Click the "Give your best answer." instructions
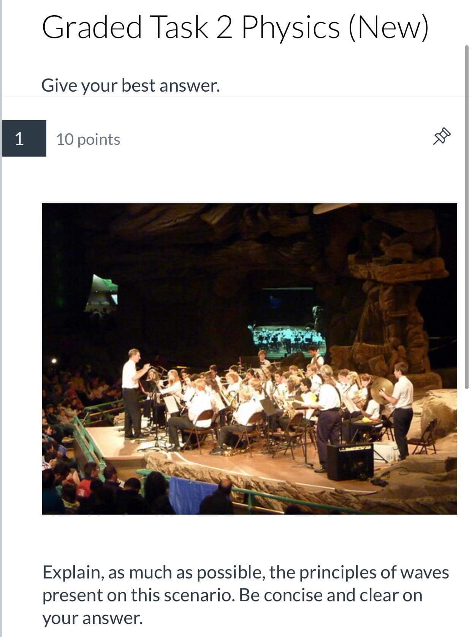 131,85
